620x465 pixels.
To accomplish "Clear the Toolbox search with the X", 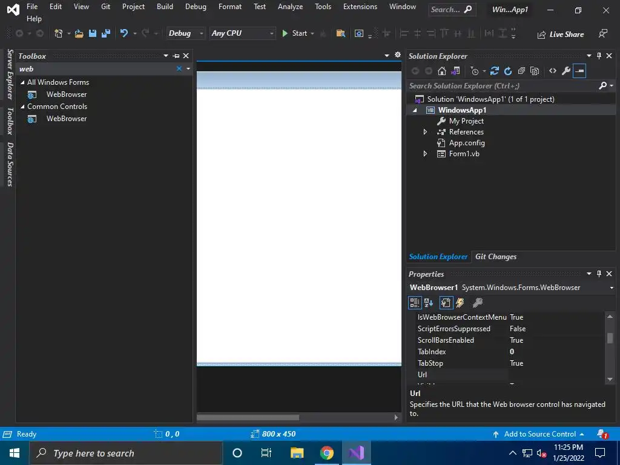I will pyautogui.click(x=179, y=69).
